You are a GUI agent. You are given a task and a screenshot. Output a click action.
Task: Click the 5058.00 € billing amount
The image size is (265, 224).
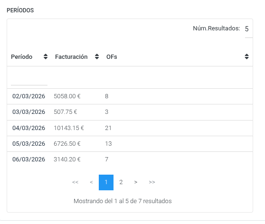coord(67,96)
